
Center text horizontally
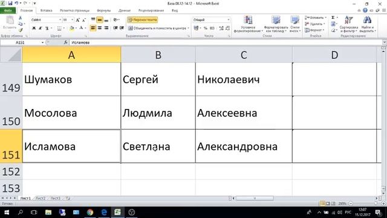pyautogui.click(x=99, y=28)
